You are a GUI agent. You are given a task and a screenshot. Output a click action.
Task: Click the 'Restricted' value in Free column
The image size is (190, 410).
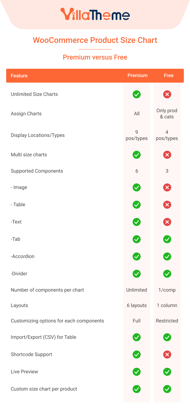[x=167, y=321]
